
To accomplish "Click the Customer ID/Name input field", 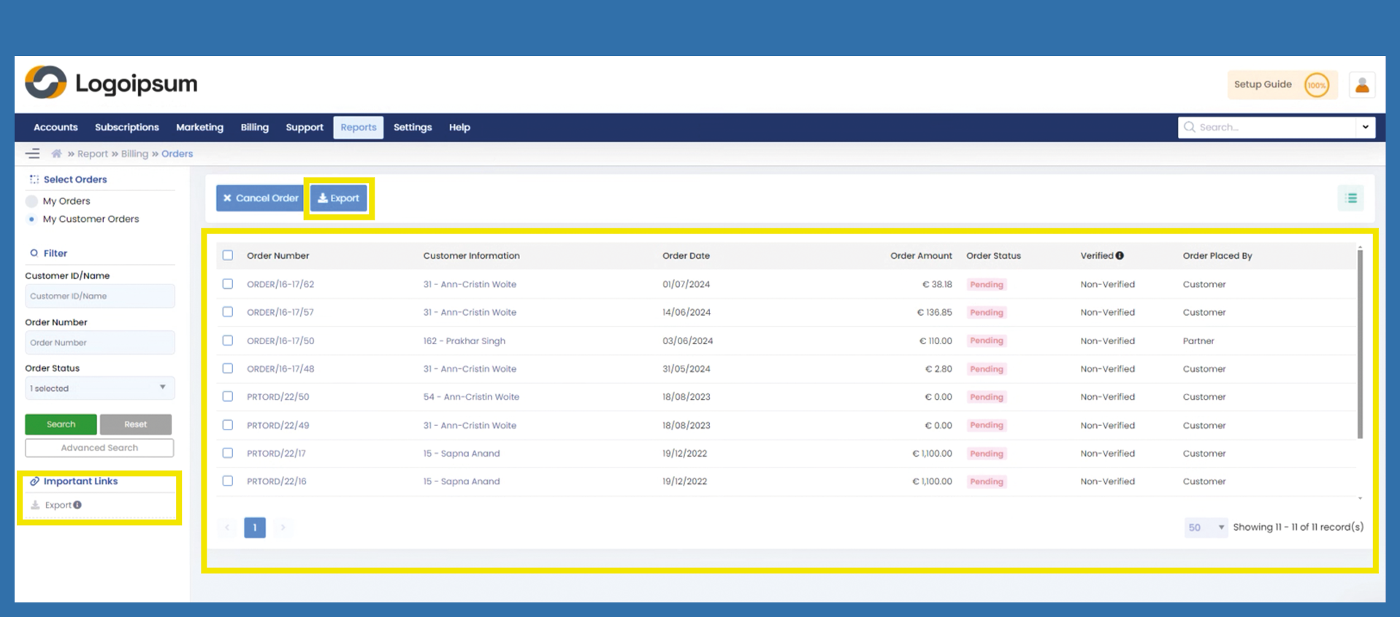I will (x=99, y=296).
